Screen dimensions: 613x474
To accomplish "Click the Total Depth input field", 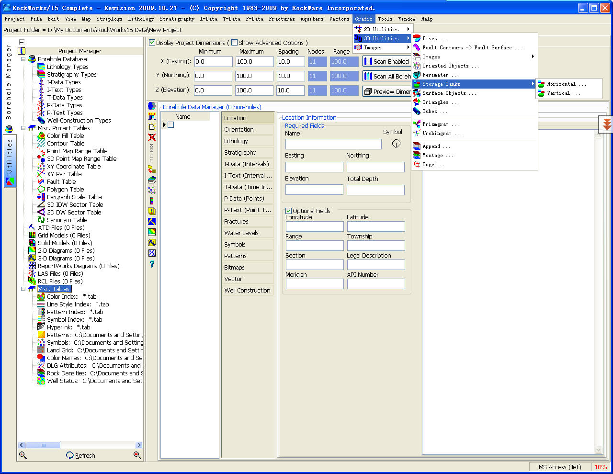I will click(x=375, y=190).
